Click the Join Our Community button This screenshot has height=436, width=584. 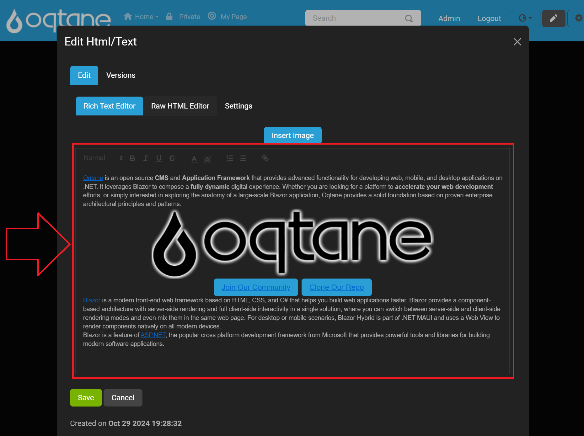point(256,287)
